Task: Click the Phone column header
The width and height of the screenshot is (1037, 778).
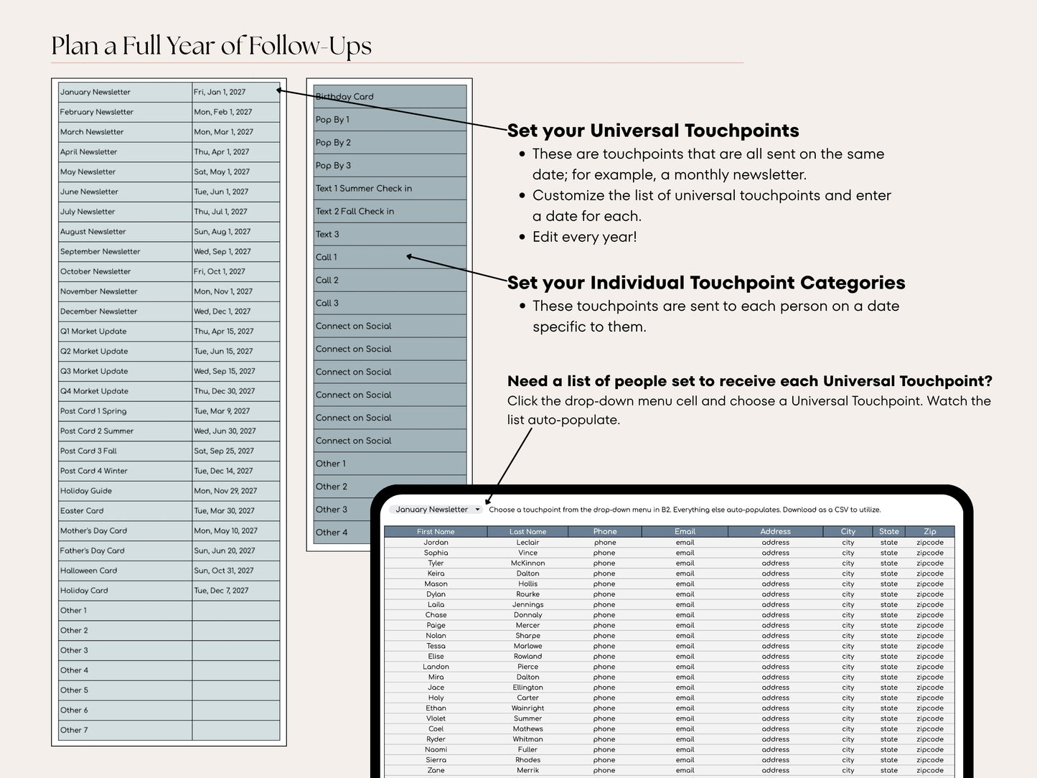Action: [x=605, y=532]
